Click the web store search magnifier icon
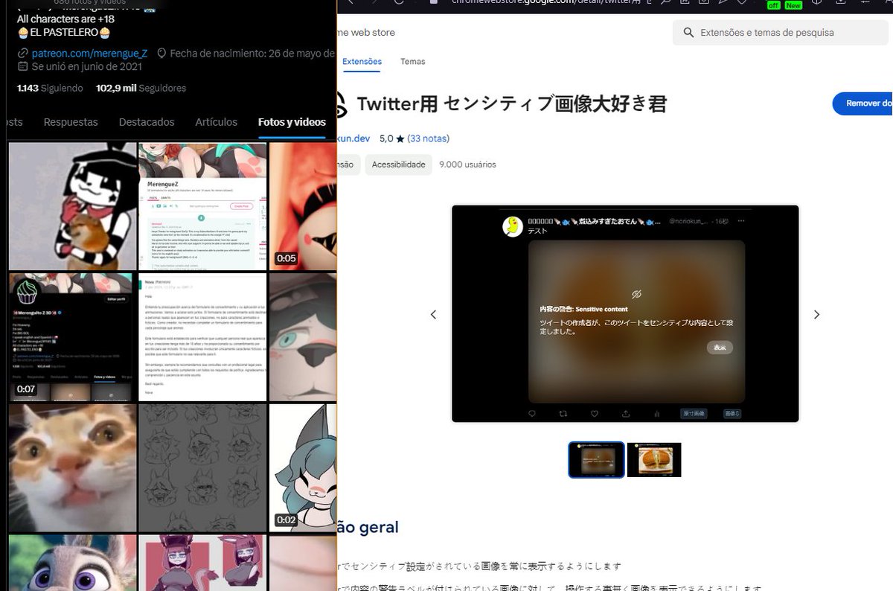 pyautogui.click(x=688, y=33)
